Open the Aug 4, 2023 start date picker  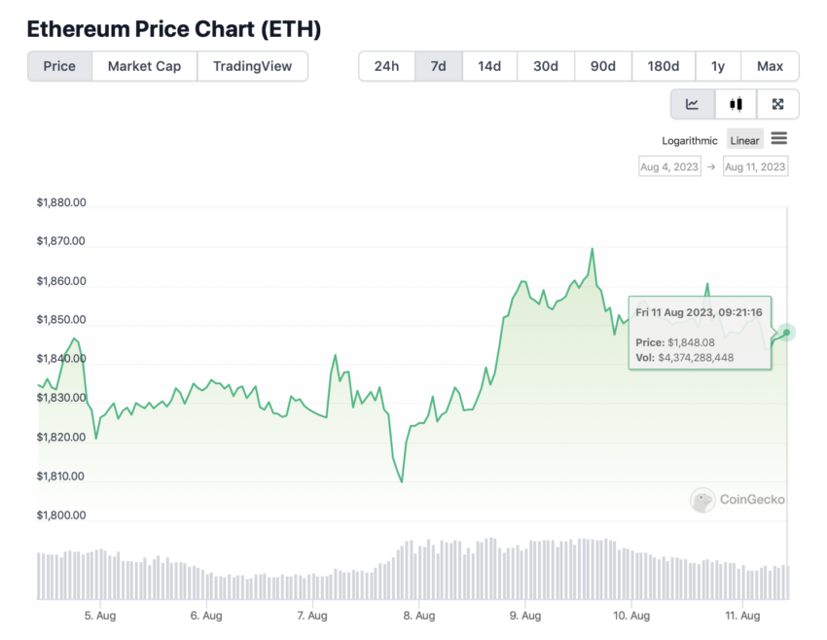(x=669, y=166)
